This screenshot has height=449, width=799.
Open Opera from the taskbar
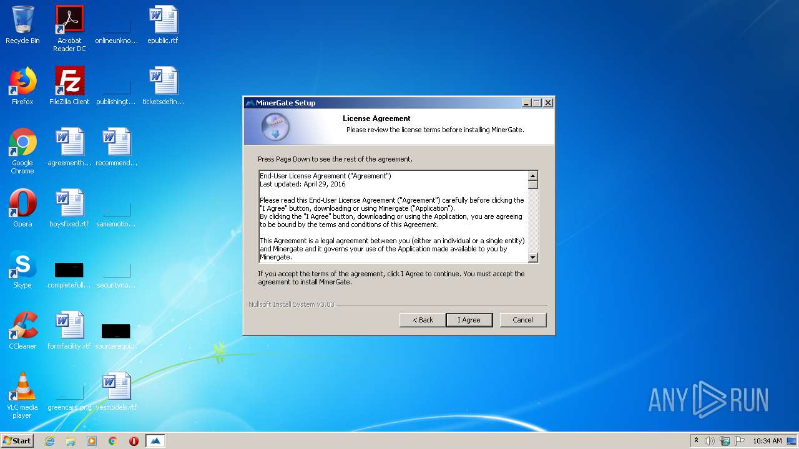[134, 441]
